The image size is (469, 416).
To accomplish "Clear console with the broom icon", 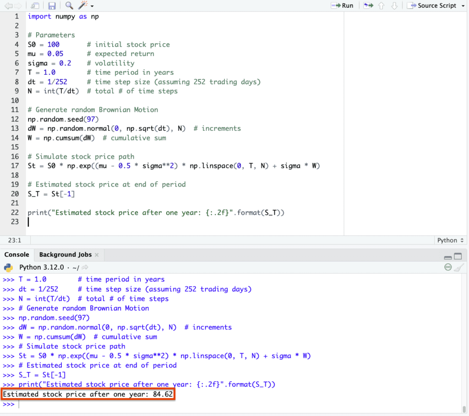I will point(459,267).
